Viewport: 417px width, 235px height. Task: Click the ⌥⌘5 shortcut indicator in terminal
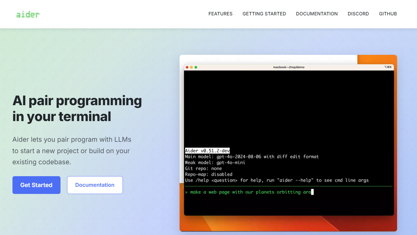coord(388,67)
